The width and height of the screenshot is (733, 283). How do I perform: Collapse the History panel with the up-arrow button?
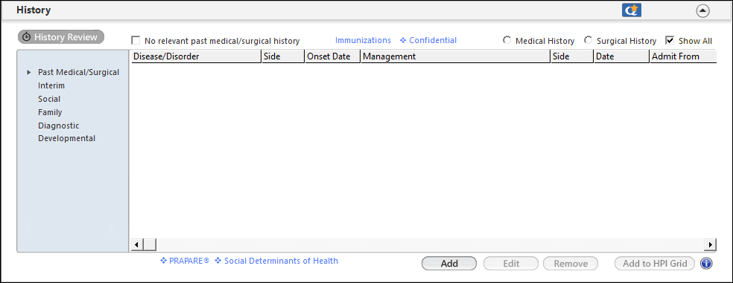[702, 10]
